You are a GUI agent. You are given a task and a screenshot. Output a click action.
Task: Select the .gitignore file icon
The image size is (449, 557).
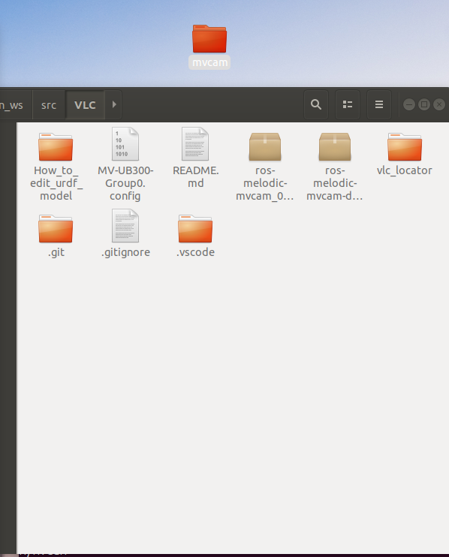[x=125, y=225]
